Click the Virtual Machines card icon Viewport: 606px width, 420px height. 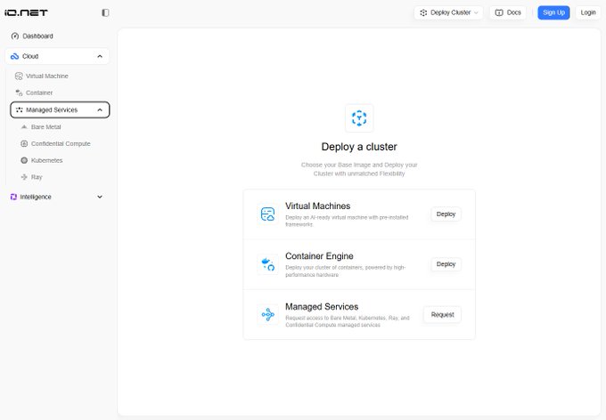268,214
